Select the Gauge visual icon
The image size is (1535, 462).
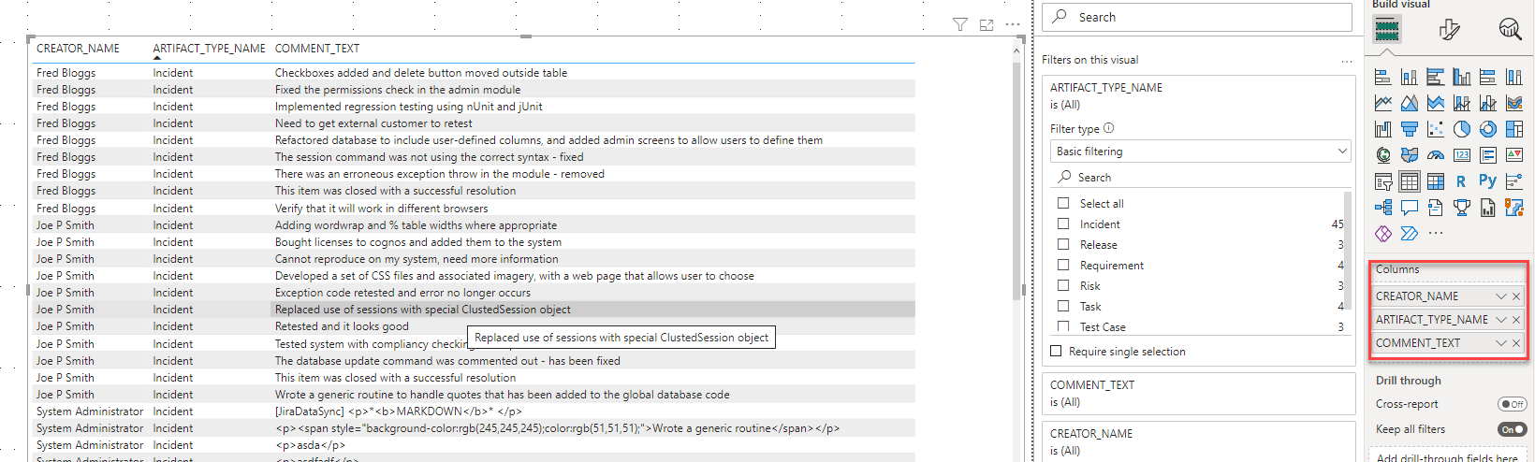tap(1435, 155)
